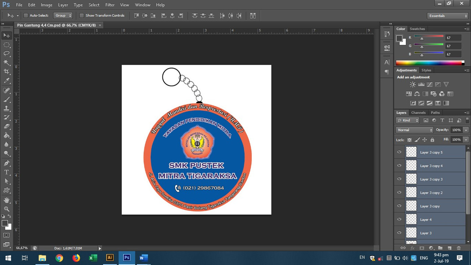Add a Levels adjustment
This screenshot has width=471, height=265.
pos(421,85)
